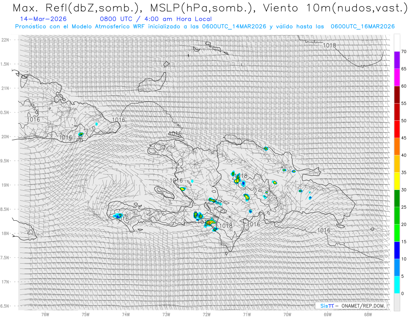The image size is (413, 319).
Task: Click the '70' value on the colorbar scale
Action: [x=404, y=52]
